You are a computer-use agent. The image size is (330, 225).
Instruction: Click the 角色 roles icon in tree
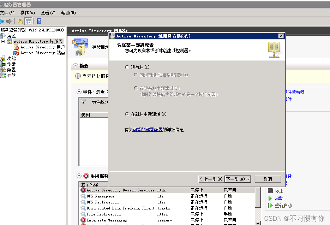(3, 36)
